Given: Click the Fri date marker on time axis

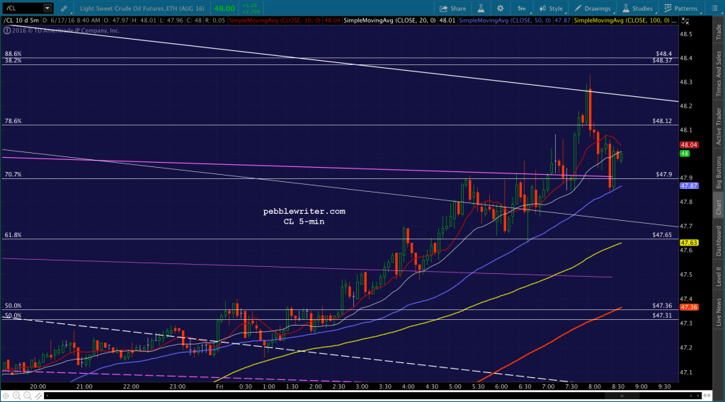Looking at the screenshot, I should pyautogui.click(x=219, y=386).
